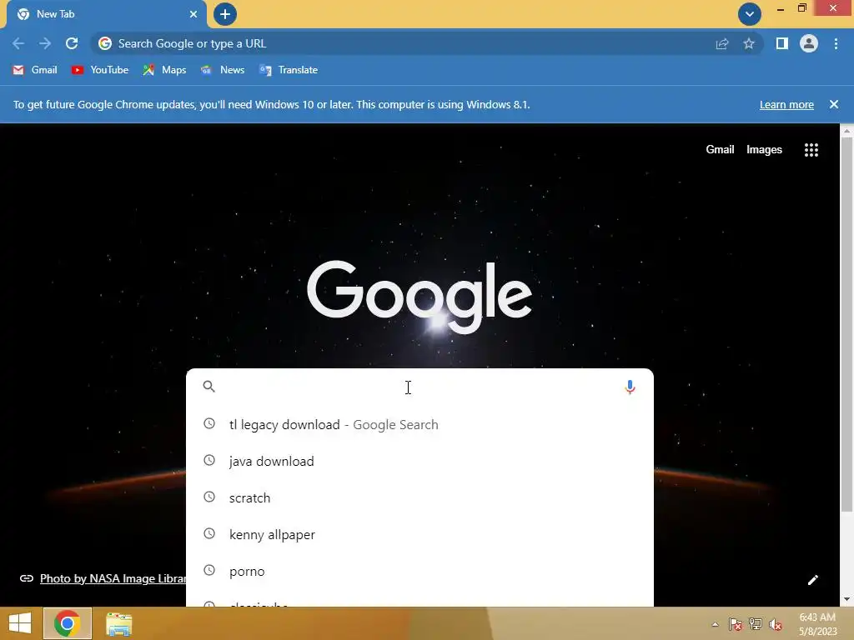This screenshot has height=640, width=854.
Task: Open the Gmail bookmark
Action: click(x=35, y=70)
